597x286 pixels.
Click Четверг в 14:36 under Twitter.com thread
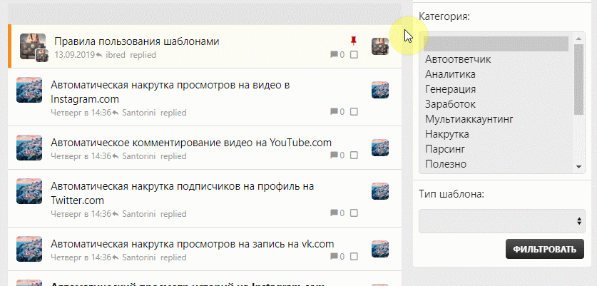pyautogui.click(x=81, y=214)
